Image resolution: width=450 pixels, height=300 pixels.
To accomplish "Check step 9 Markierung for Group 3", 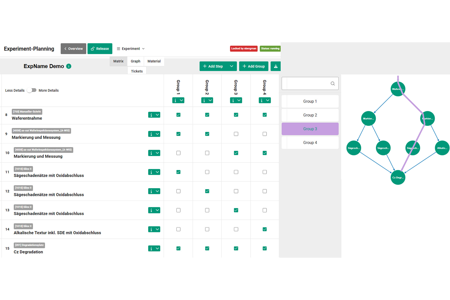I will tap(236, 134).
